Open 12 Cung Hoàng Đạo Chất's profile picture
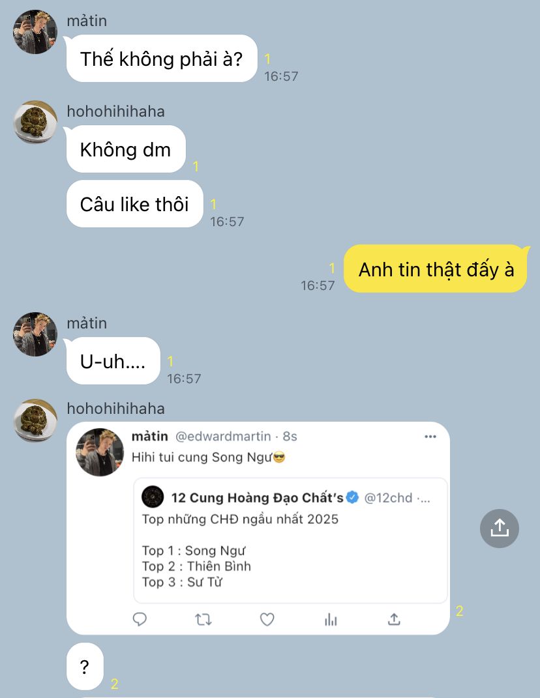 153,497
